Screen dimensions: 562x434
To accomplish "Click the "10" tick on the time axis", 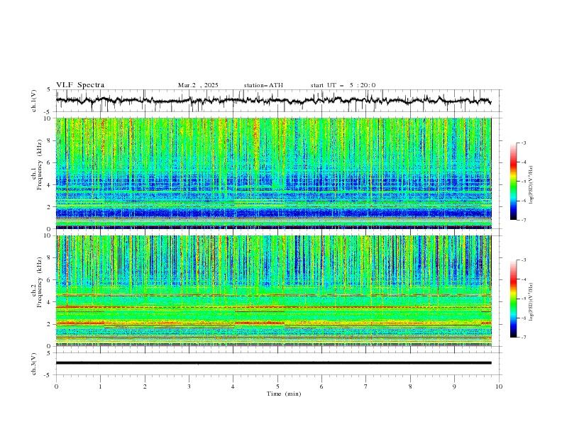I will click(499, 386).
